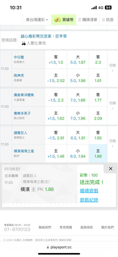Click the 彩幣：100 amount text
The width and height of the screenshot is (118, 257).
pyautogui.click(x=89, y=175)
